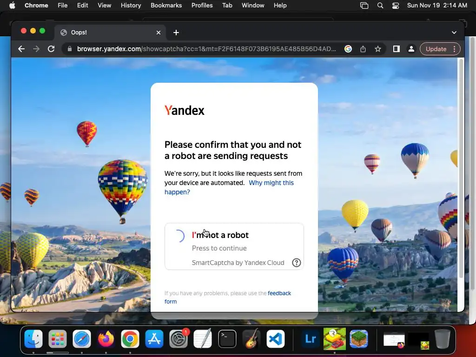The height and width of the screenshot is (357, 476).
Task: Open App Store from the Dock
Action: pyautogui.click(x=154, y=339)
